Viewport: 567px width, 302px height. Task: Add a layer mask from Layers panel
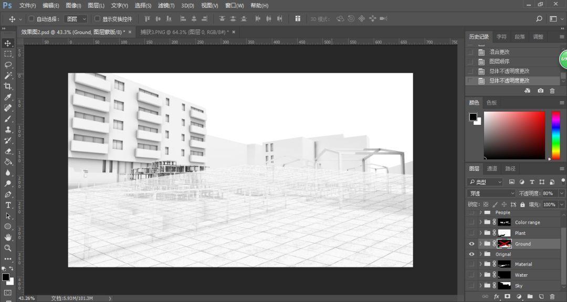507,297
